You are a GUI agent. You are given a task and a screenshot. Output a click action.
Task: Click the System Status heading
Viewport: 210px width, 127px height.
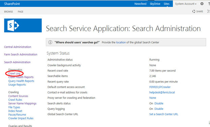pyautogui.click(x=58, y=53)
